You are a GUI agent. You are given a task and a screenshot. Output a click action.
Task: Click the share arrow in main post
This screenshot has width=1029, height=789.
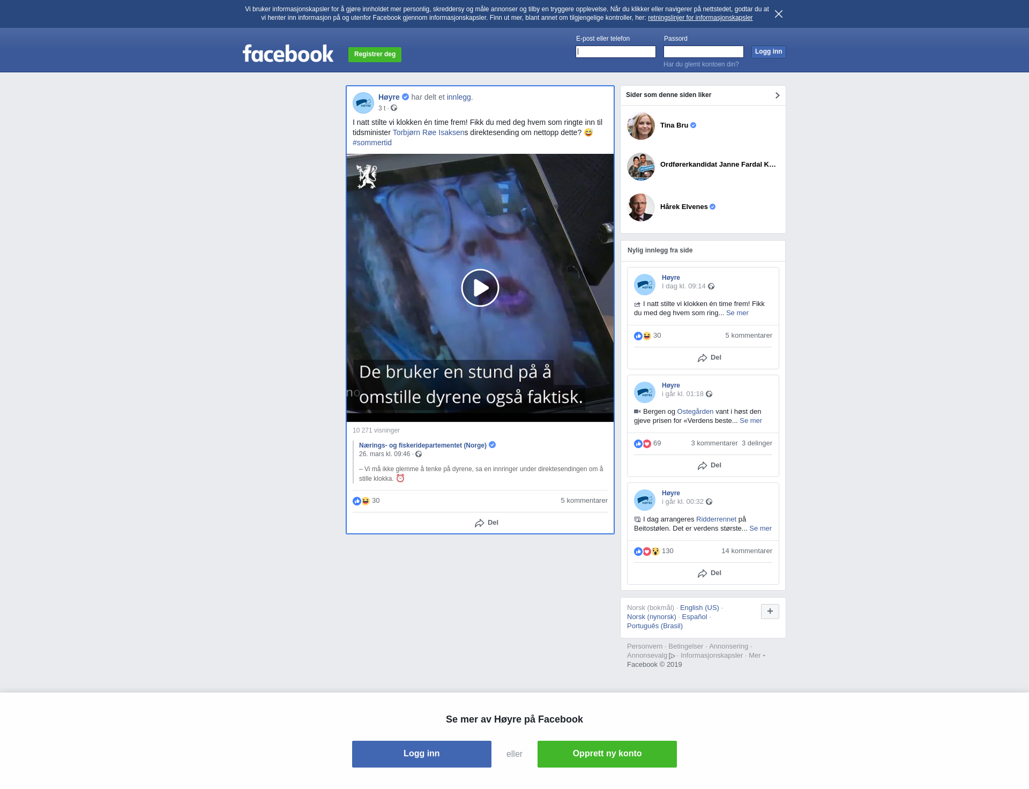pos(480,523)
